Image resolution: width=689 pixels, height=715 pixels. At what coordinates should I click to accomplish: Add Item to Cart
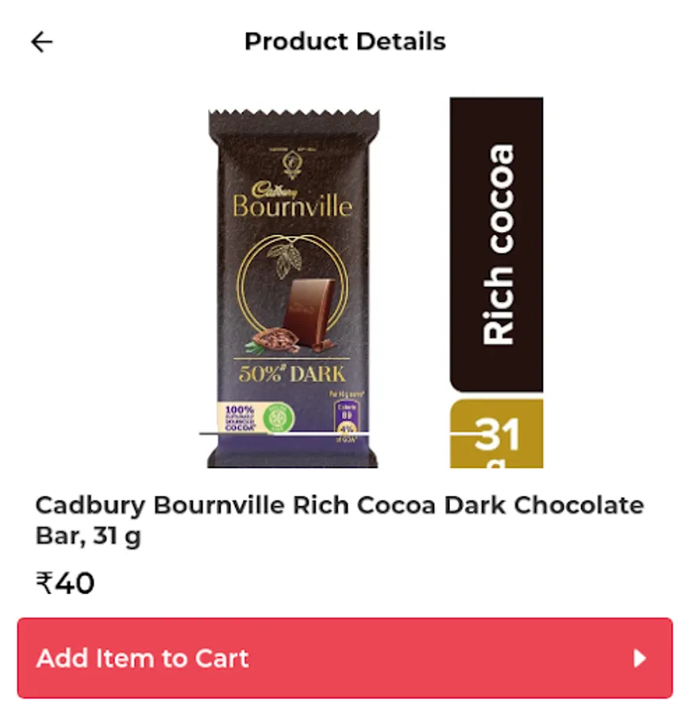[345, 658]
